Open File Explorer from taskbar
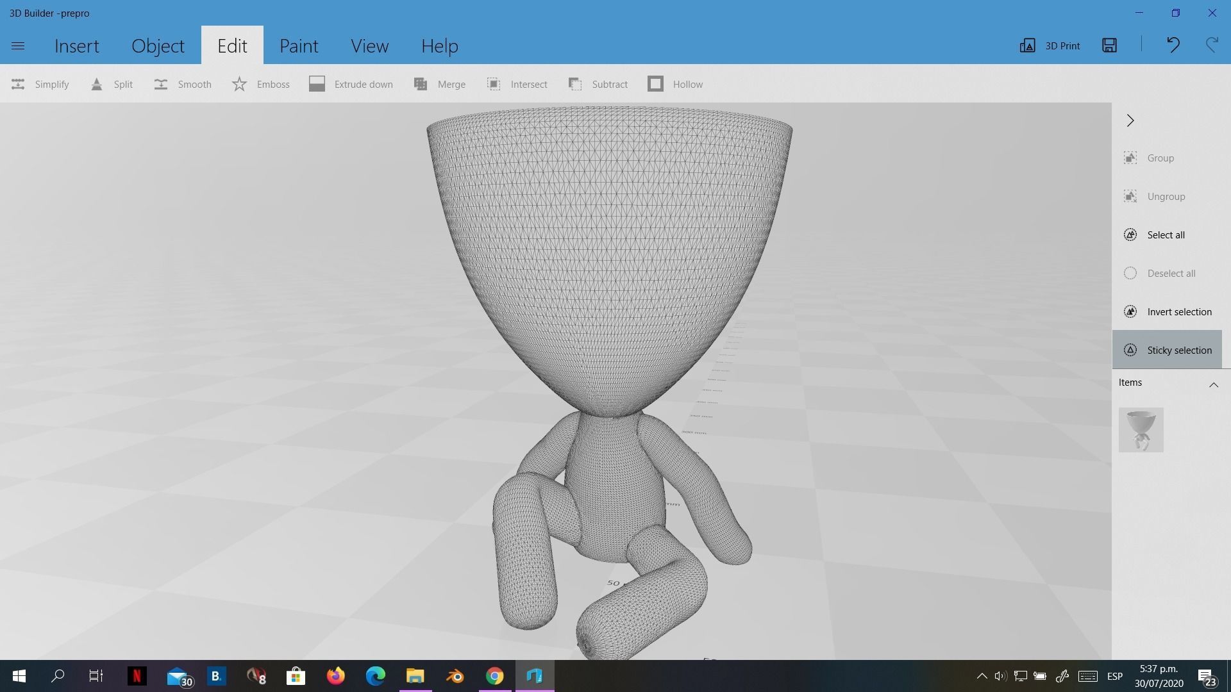 pyautogui.click(x=415, y=676)
